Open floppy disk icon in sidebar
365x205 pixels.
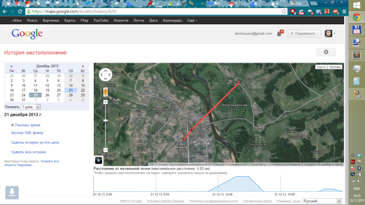tap(356, 30)
